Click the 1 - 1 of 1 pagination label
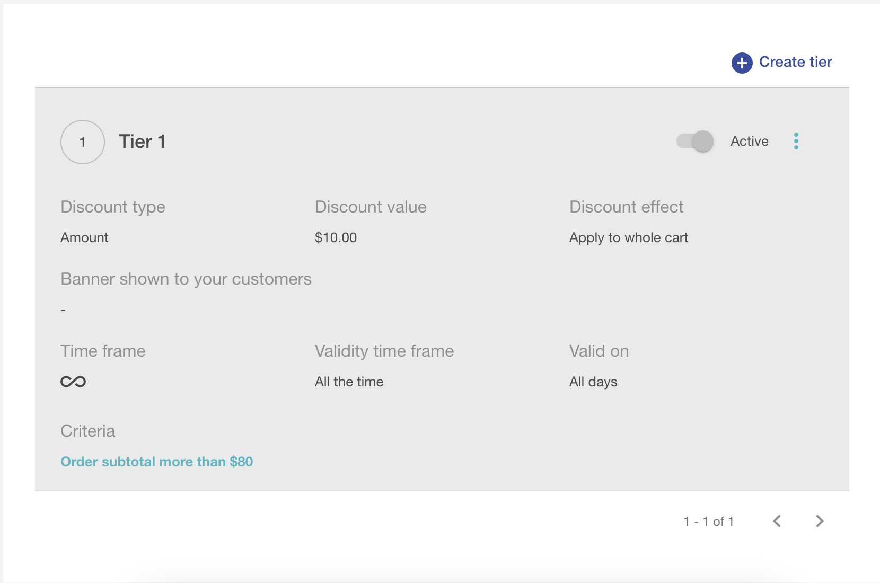The image size is (880, 583). pyautogui.click(x=708, y=521)
